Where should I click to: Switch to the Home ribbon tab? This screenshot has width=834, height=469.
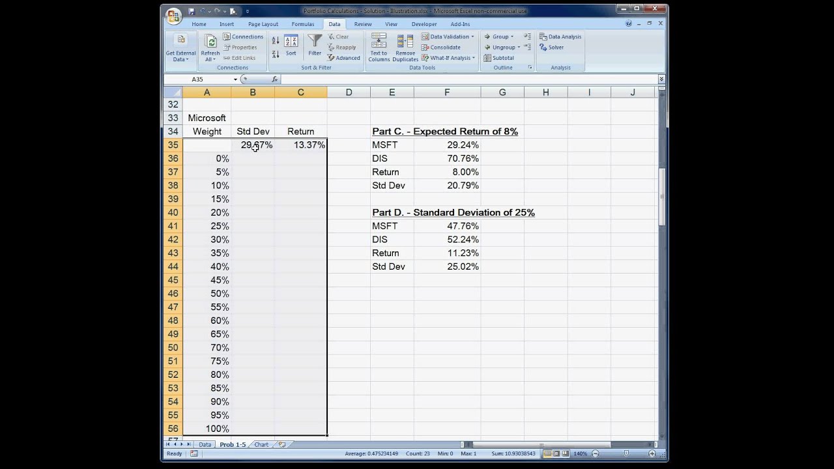tap(199, 24)
